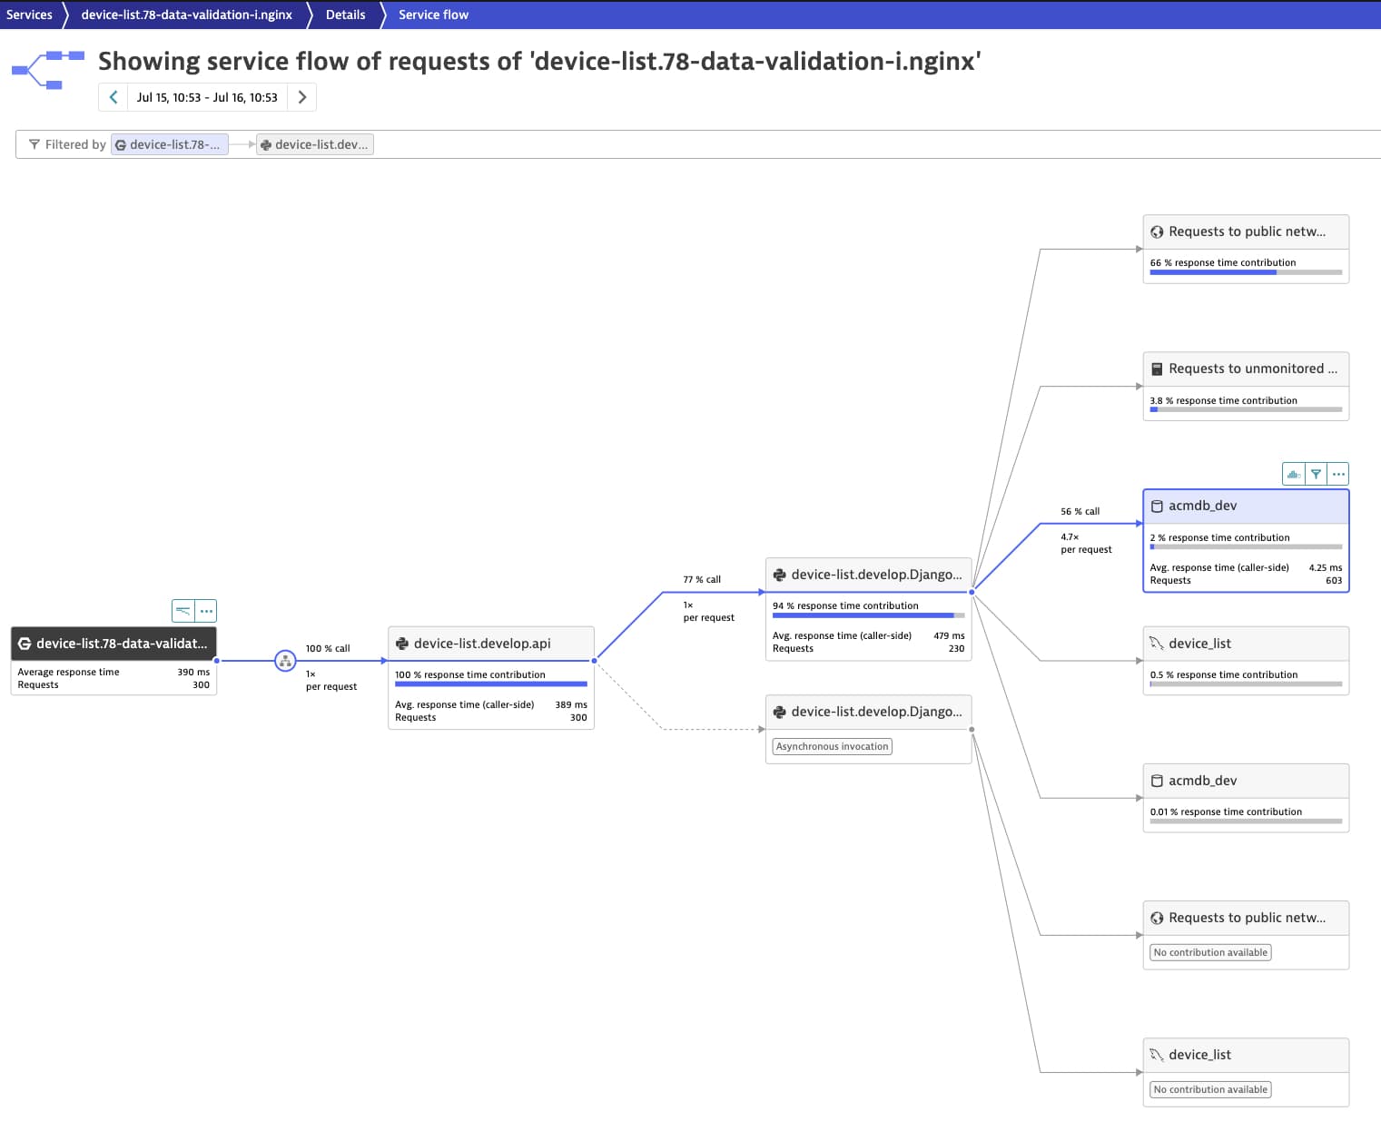The image size is (1381, 1131).
Task: Click the globe icon on Requests to public networks
Action: click(x=1156, y=231)
